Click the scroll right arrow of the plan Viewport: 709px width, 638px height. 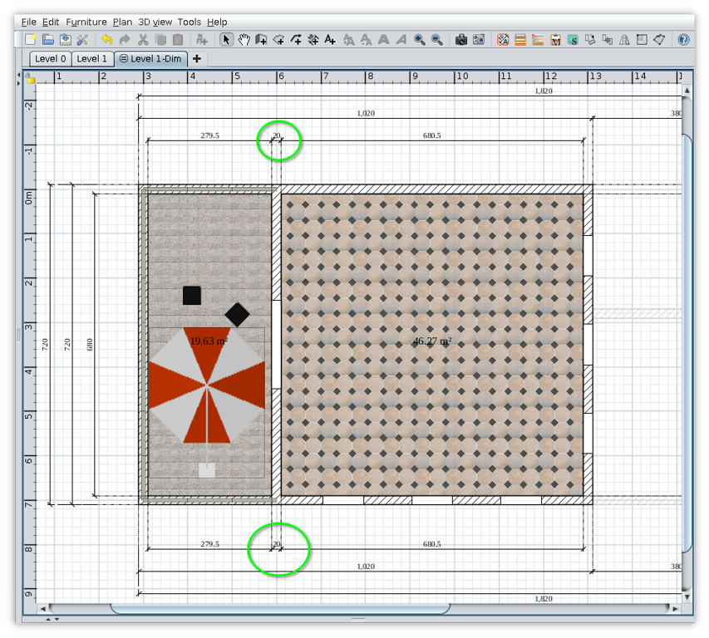point(675,609)
